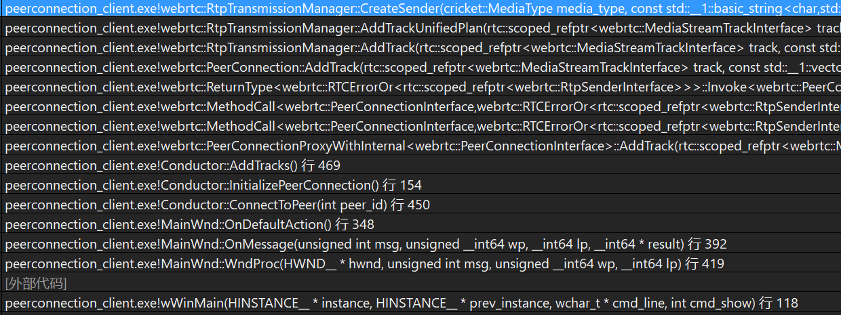Select the MainWnd::OnMessage stack frame
This screenshot has width=841, height=315.
point(339,245)
